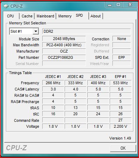Expand the Slot #1 dropdown arrow

click(36, 31)
